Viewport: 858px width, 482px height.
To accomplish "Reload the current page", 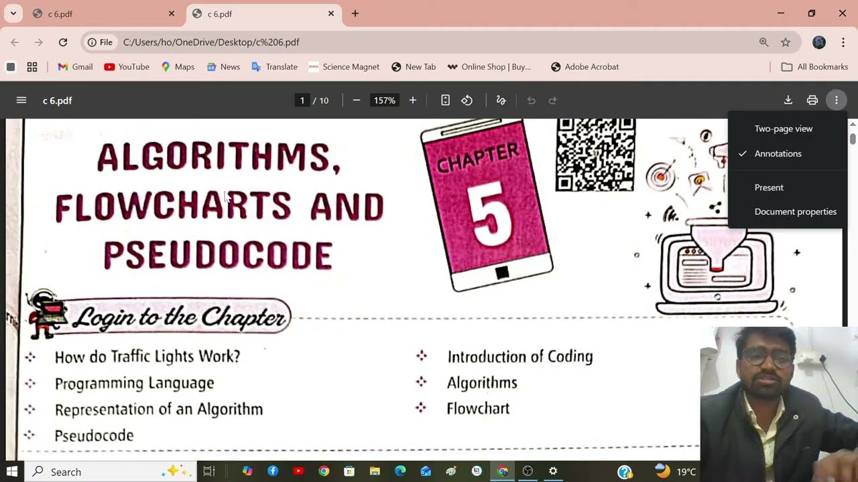I will coord(63,42).
